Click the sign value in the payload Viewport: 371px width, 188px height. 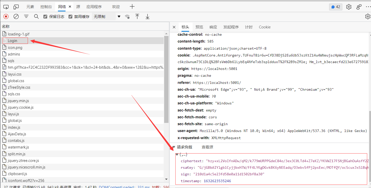coord(229,174)
